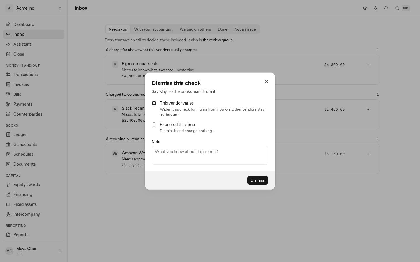This screenshot has width=420, height=262.
Task: Open Financing in the sidebar
Action: (34, 194)
